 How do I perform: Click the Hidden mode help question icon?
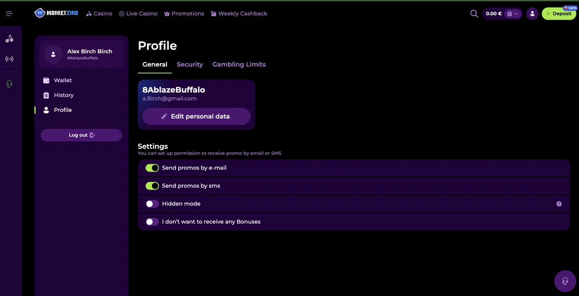point(559,204)
